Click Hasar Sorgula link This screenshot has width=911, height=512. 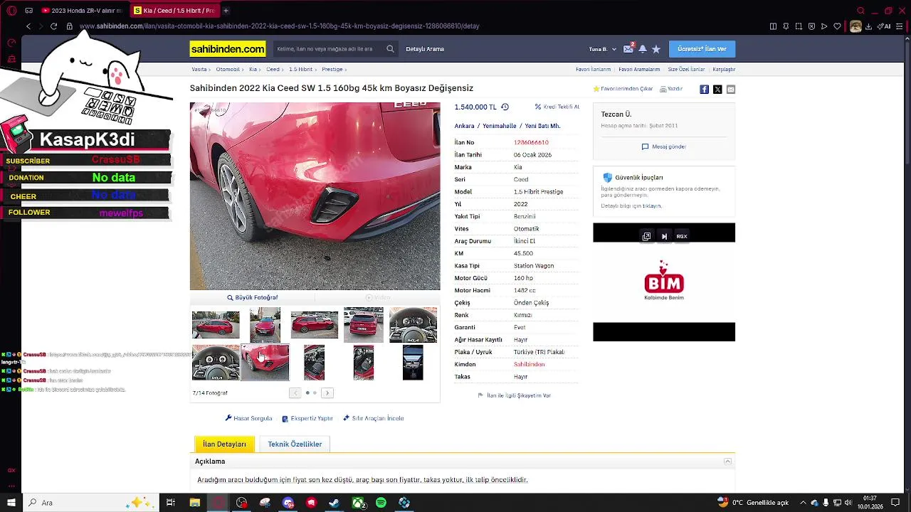pos(248,418)
